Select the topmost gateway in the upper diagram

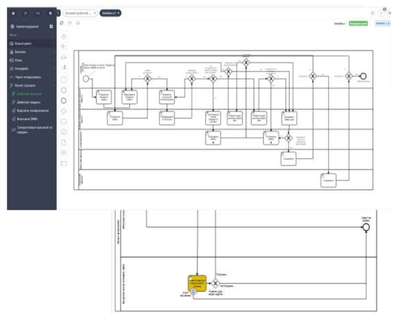tap(246, 62)
